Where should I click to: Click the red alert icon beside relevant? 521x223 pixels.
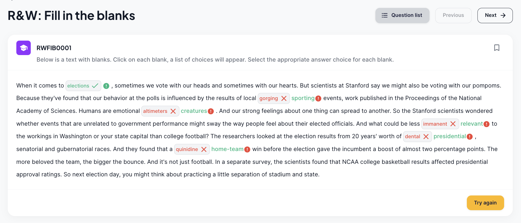487,124
